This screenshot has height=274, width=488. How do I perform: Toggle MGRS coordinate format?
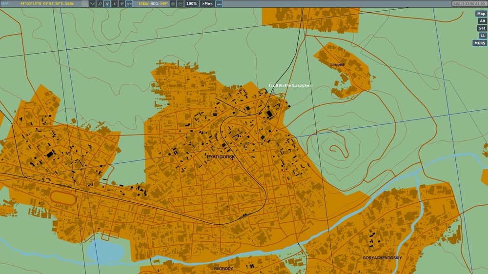480,43
